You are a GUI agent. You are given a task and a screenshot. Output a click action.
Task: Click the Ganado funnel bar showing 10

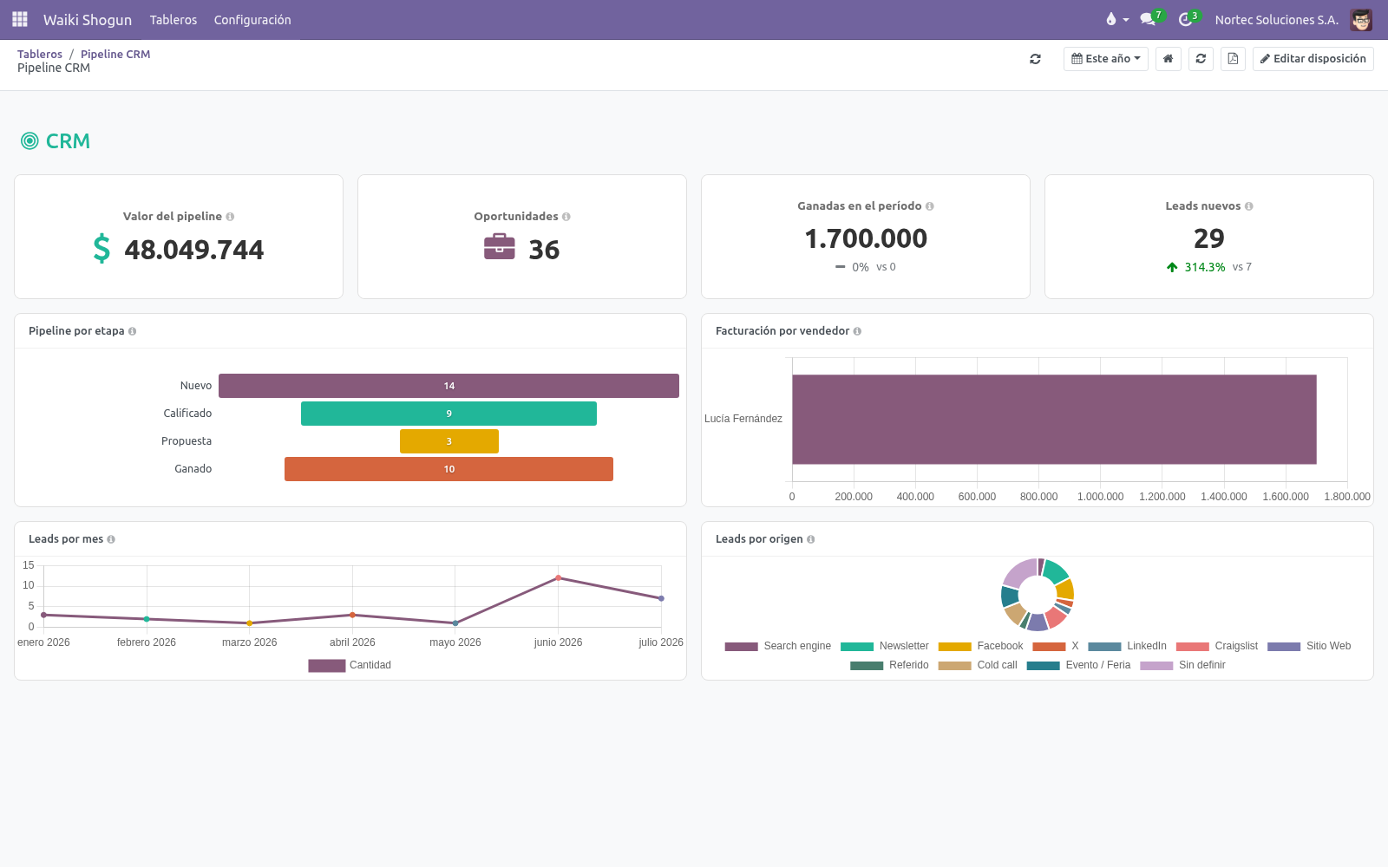(x=448, y=469)
